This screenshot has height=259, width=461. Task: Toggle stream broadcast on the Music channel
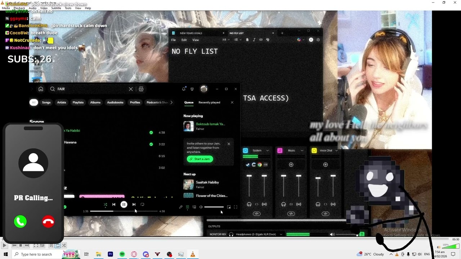tap(299, 204)
